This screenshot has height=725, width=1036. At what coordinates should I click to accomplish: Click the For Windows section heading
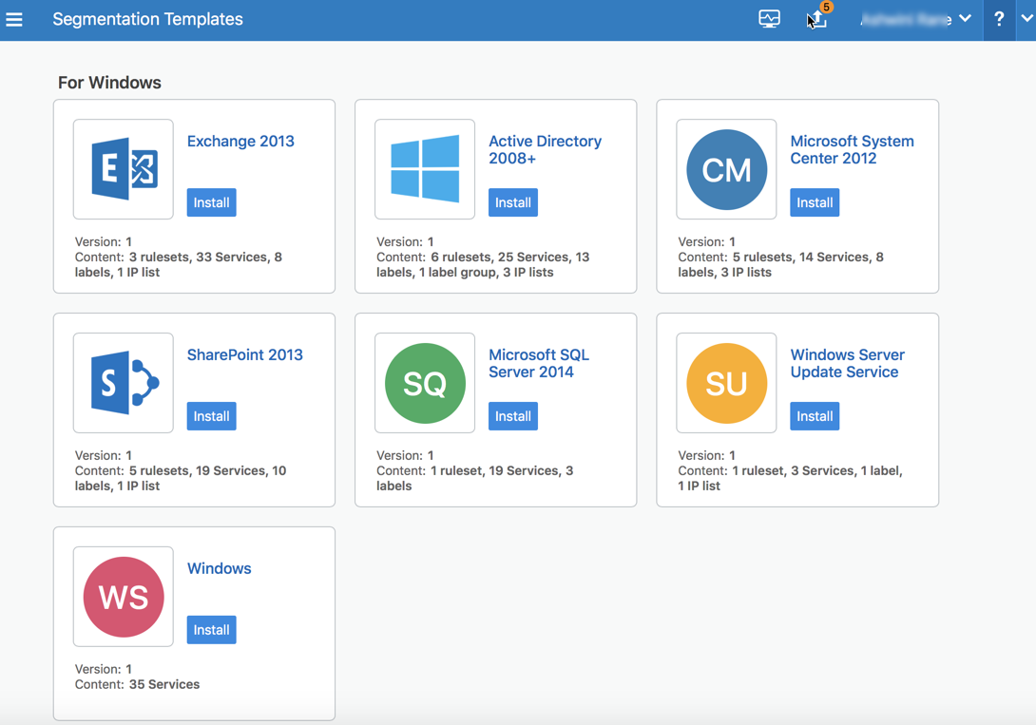[x=109, y=83]
